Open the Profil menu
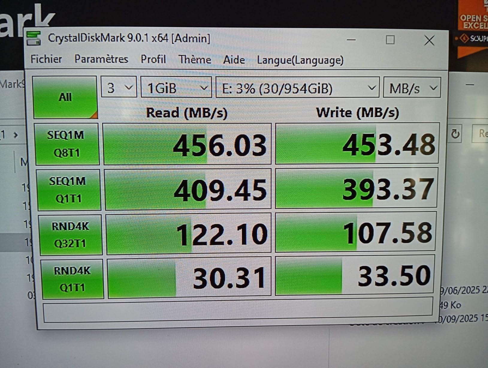The image size is (488, 368). pyautogui.click(x=153, y=59)
